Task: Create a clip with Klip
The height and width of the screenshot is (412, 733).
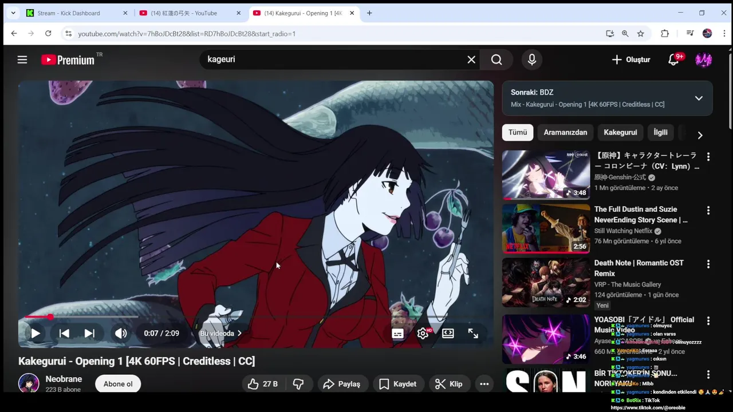Action: pos(449,384)
